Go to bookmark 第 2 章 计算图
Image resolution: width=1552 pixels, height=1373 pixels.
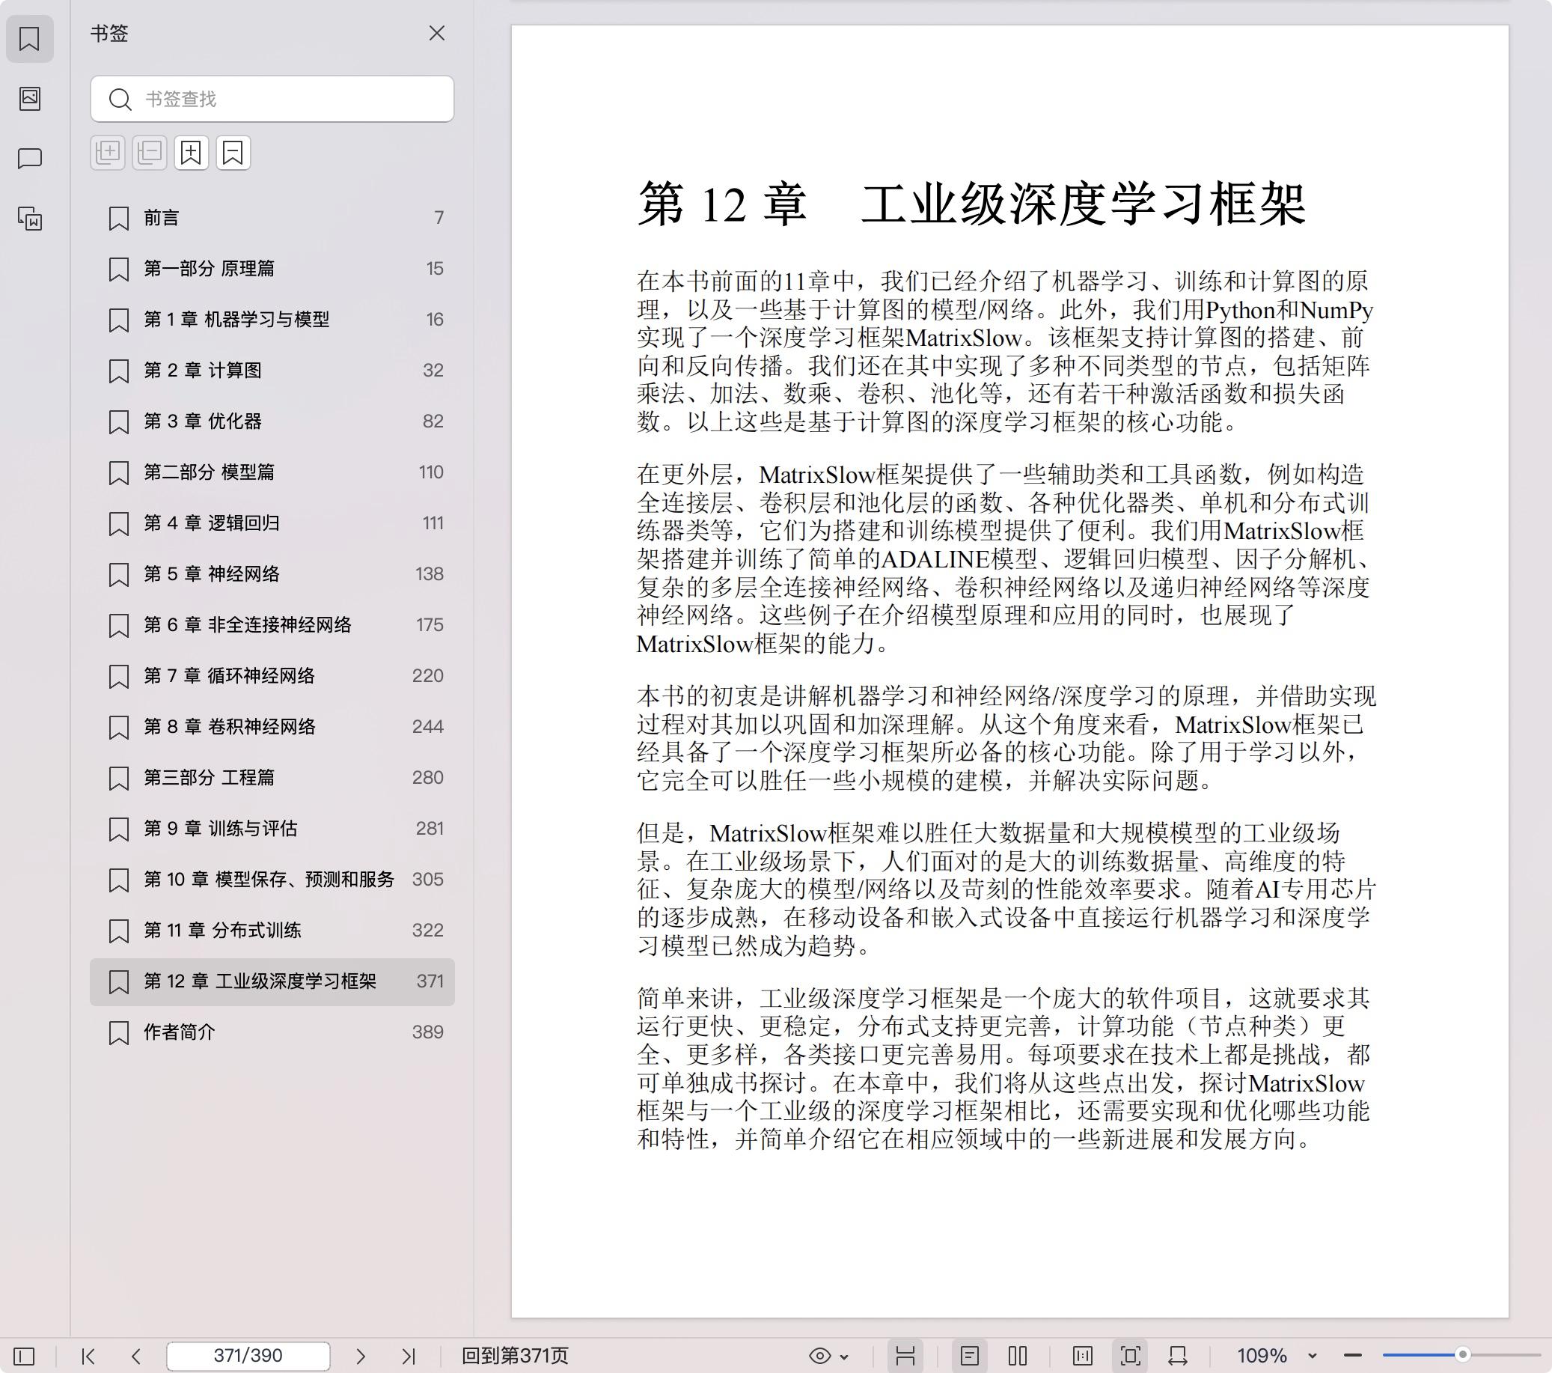pyautogui.click(x=272, y=371)
